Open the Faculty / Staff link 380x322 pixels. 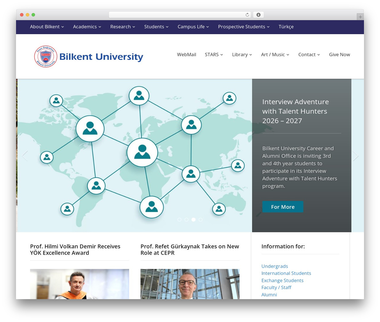[276, 288]
